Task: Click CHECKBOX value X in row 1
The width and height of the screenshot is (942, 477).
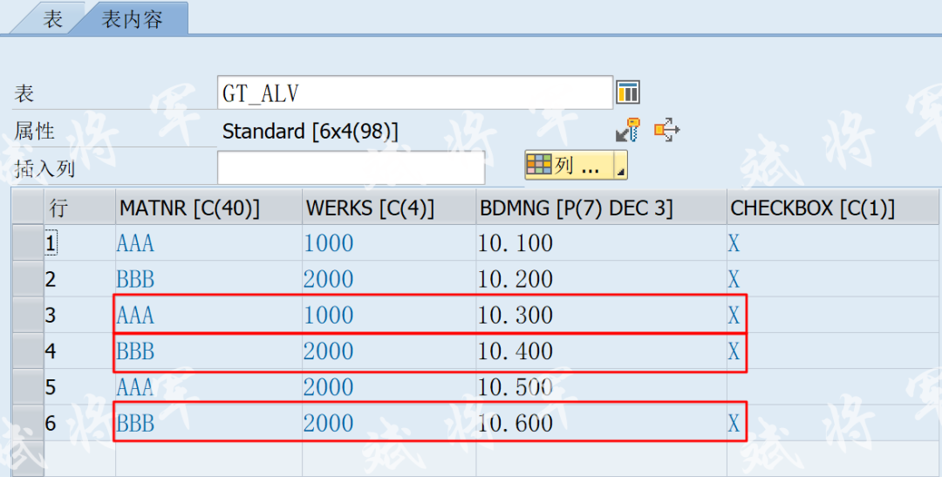Action: (x=734, y=243)
